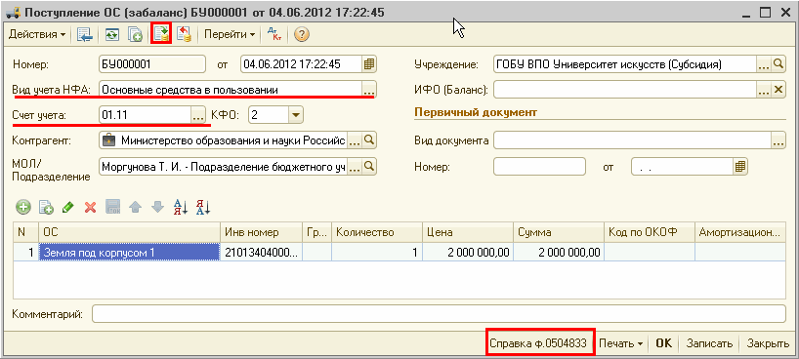Open the Печать dropdown menu
This screenshot has width=799, height=359.
click(620, 343)
